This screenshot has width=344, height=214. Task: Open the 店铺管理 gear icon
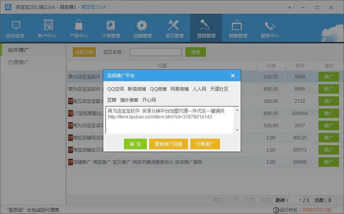point(142,25)
